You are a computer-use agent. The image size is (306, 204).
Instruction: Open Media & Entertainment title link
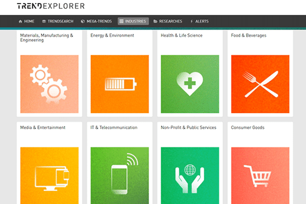point(43,127)
